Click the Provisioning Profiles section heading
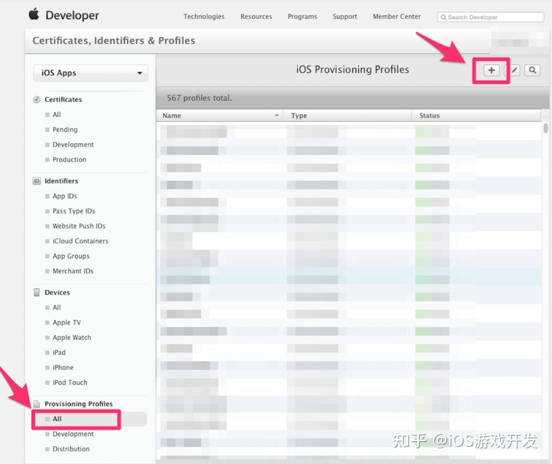The image size is (552, 464). pos(79,404)
